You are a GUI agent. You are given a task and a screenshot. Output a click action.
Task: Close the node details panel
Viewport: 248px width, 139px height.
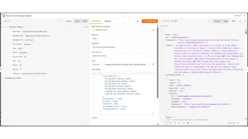(245, 16)
